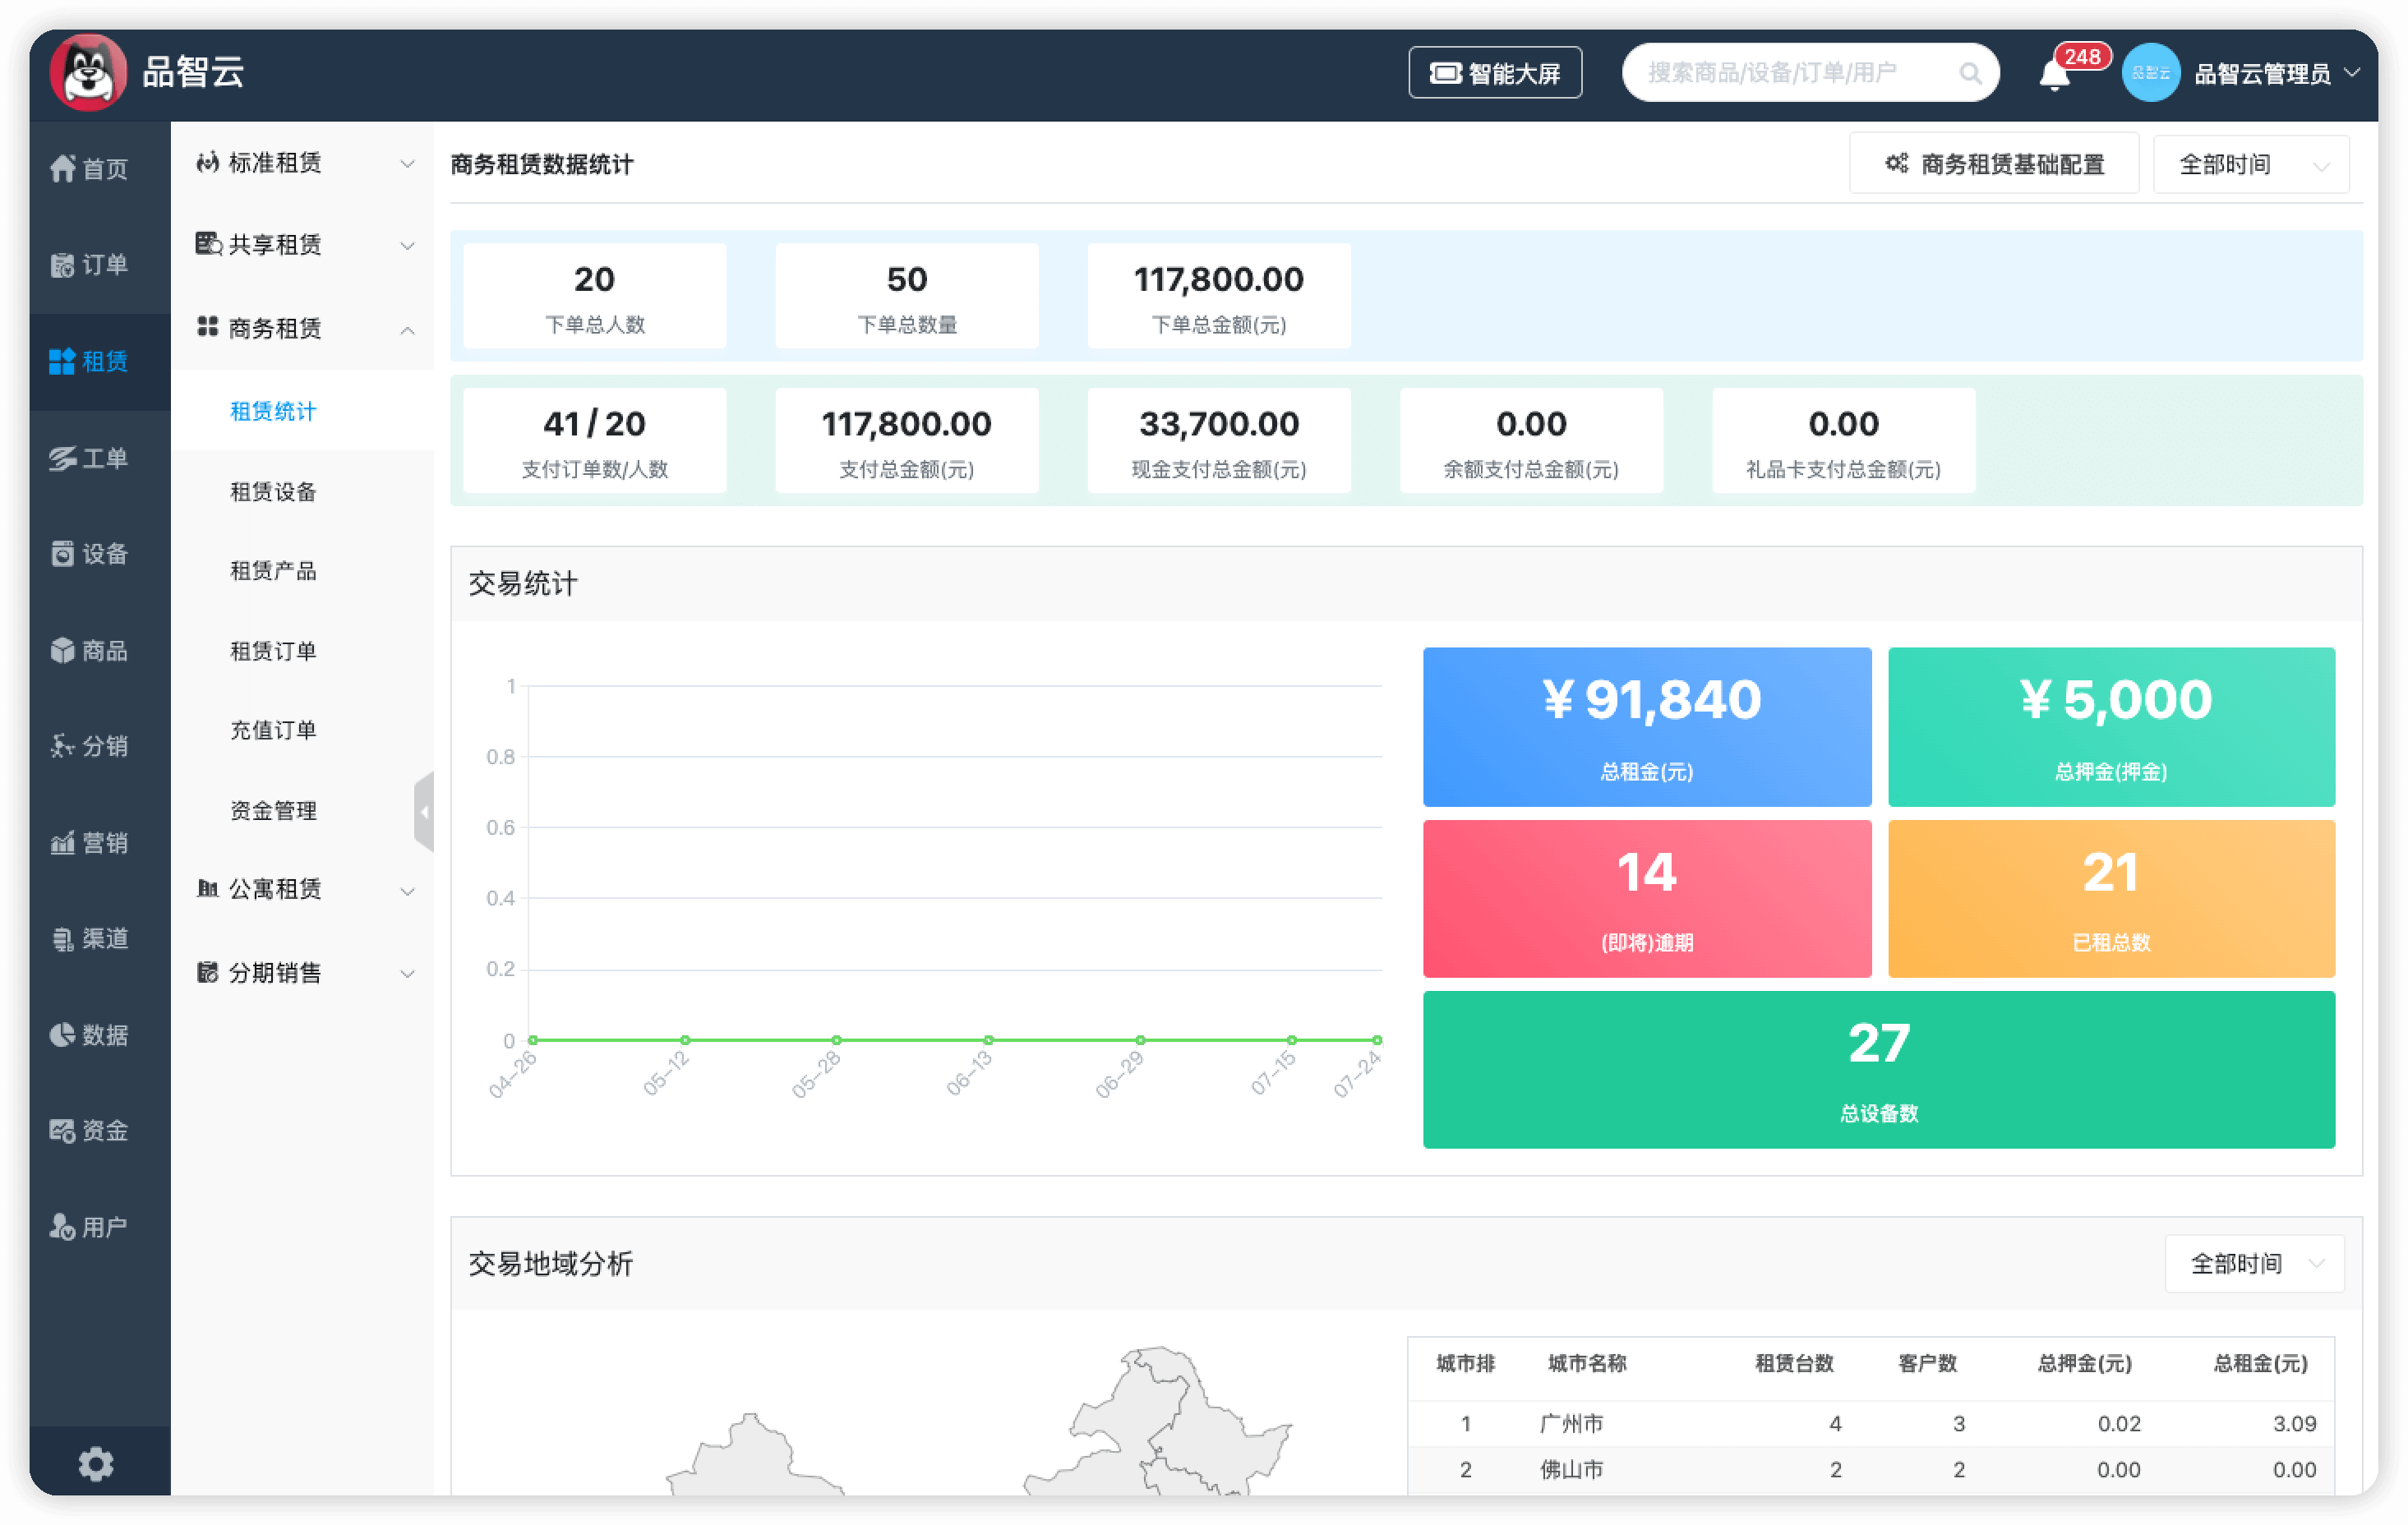2408x1525 pixels.
Task: Click the 品智云 dog logo
Action: pos(88,72)
